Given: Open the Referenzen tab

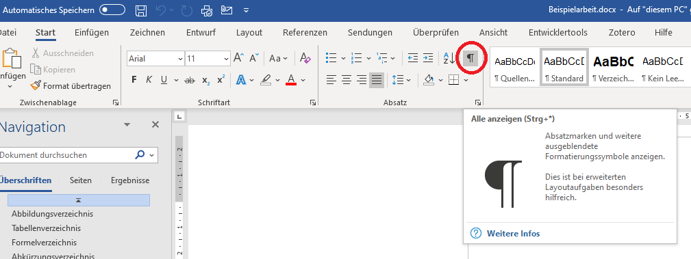Looking at the screenshot, I should [305, 33].
